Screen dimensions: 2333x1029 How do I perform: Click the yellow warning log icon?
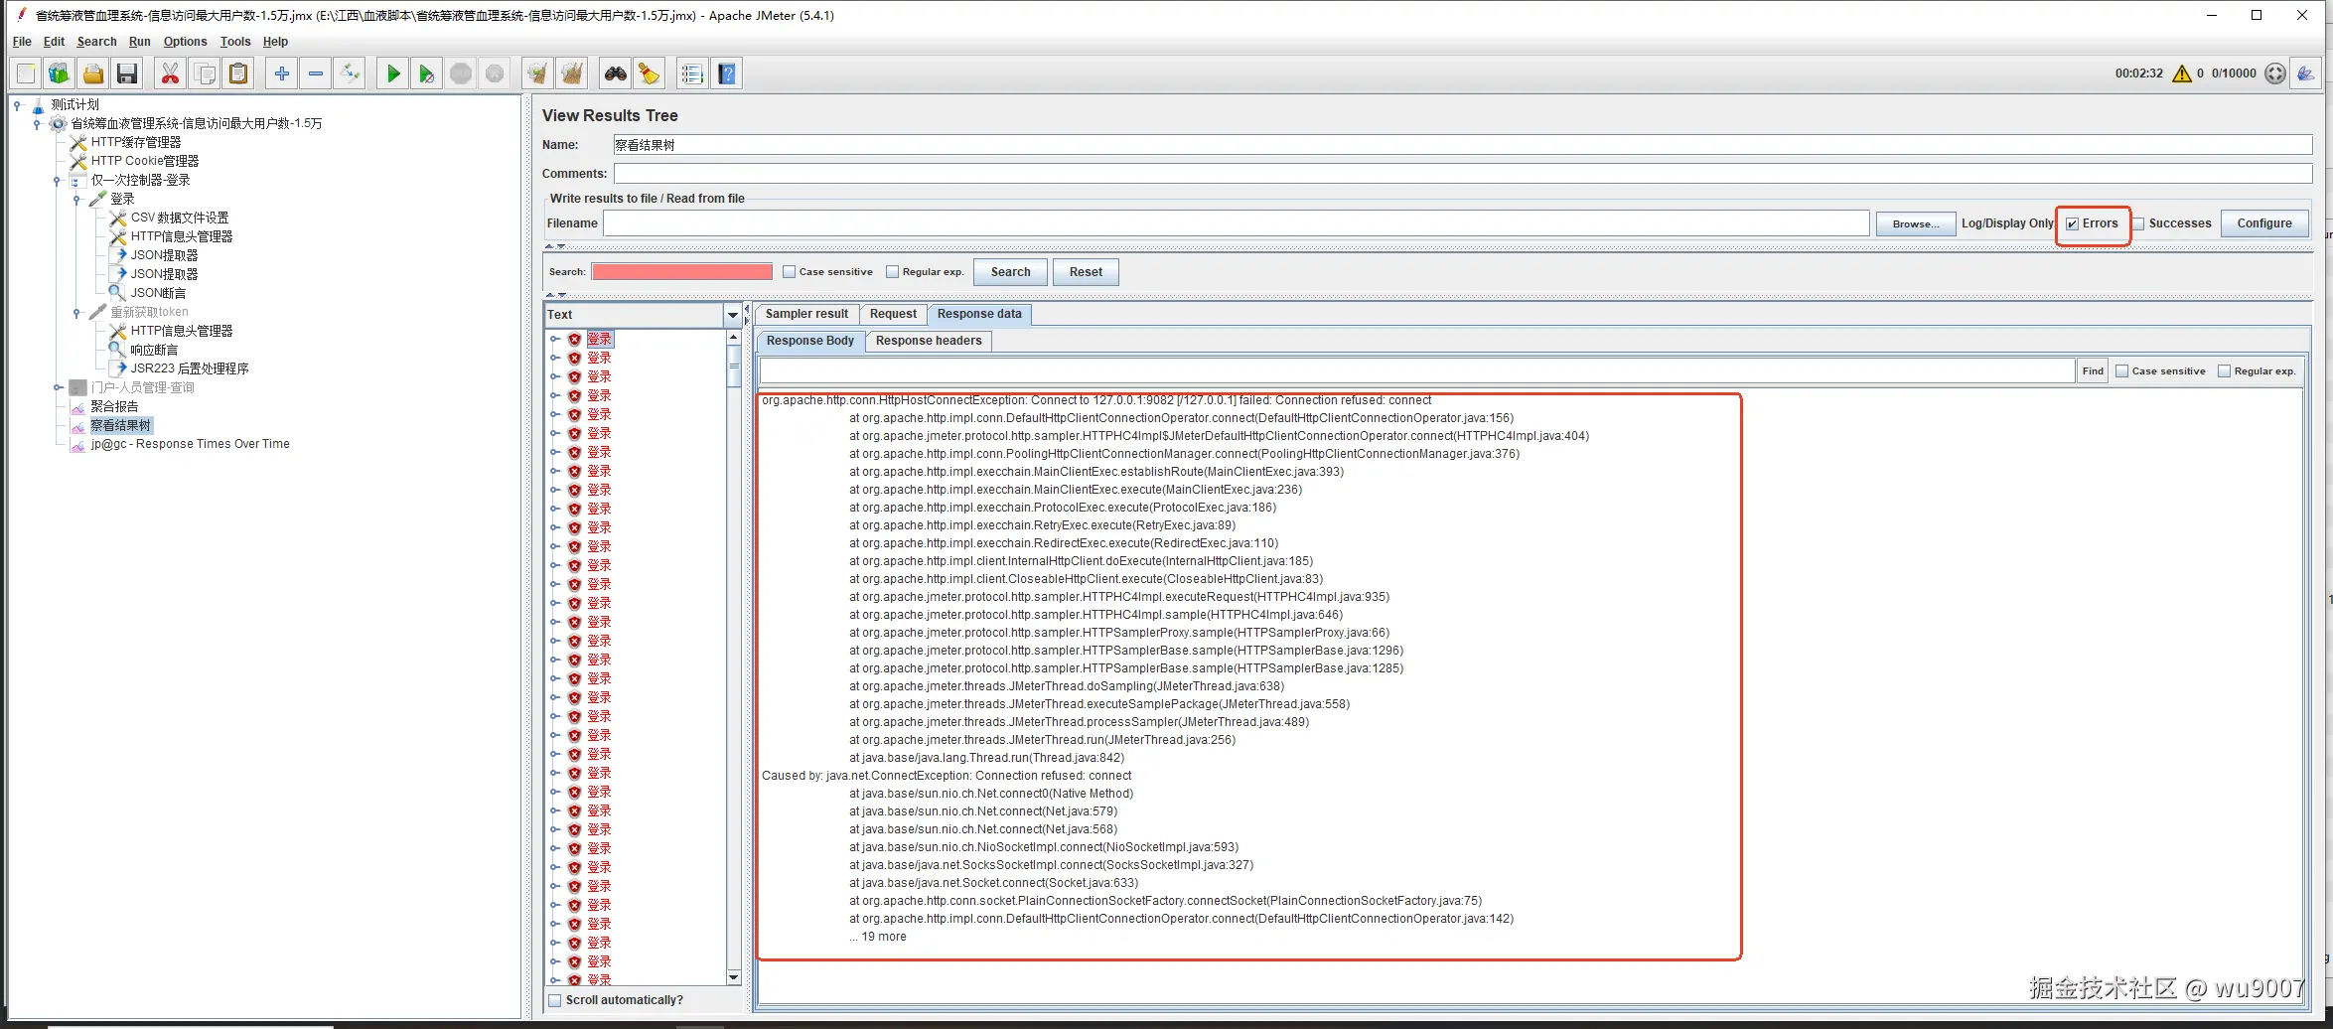[2182, 73]
